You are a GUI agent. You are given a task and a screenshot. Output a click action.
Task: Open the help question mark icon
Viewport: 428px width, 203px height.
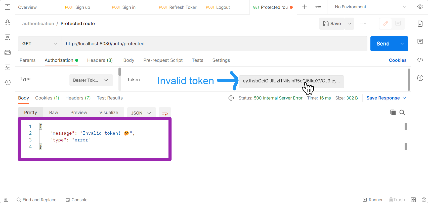coord(424,200)
